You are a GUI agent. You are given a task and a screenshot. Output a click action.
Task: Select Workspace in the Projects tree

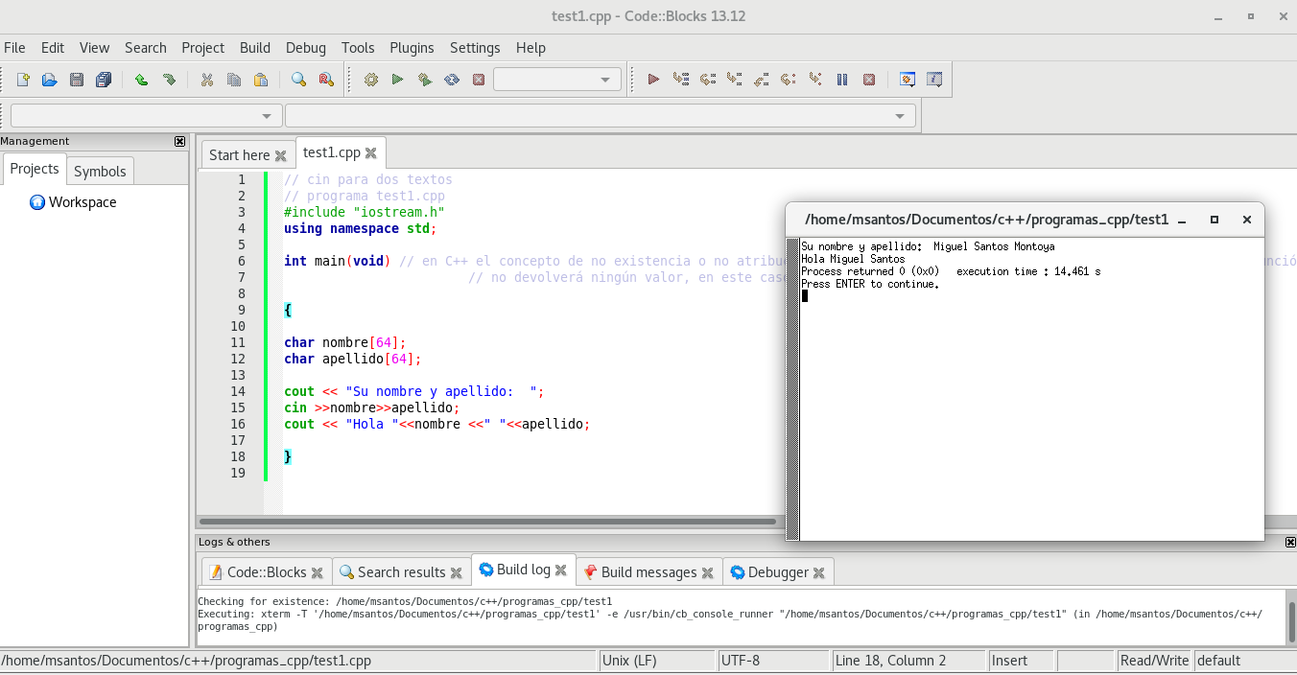coord(83,202)
